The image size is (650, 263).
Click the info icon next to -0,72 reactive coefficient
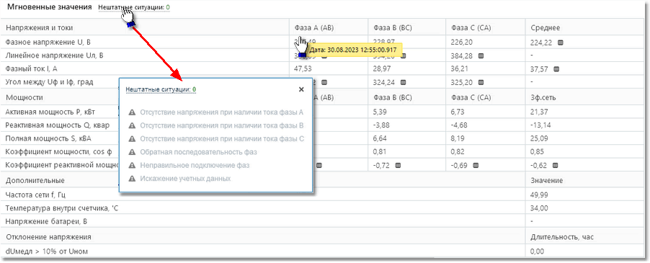coord(398,165)
